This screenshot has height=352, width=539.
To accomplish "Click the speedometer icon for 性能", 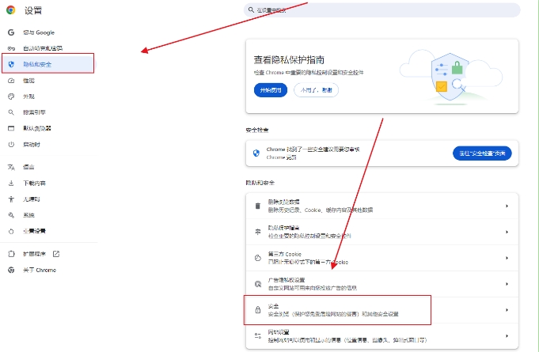I will click(x=11, y=81).
